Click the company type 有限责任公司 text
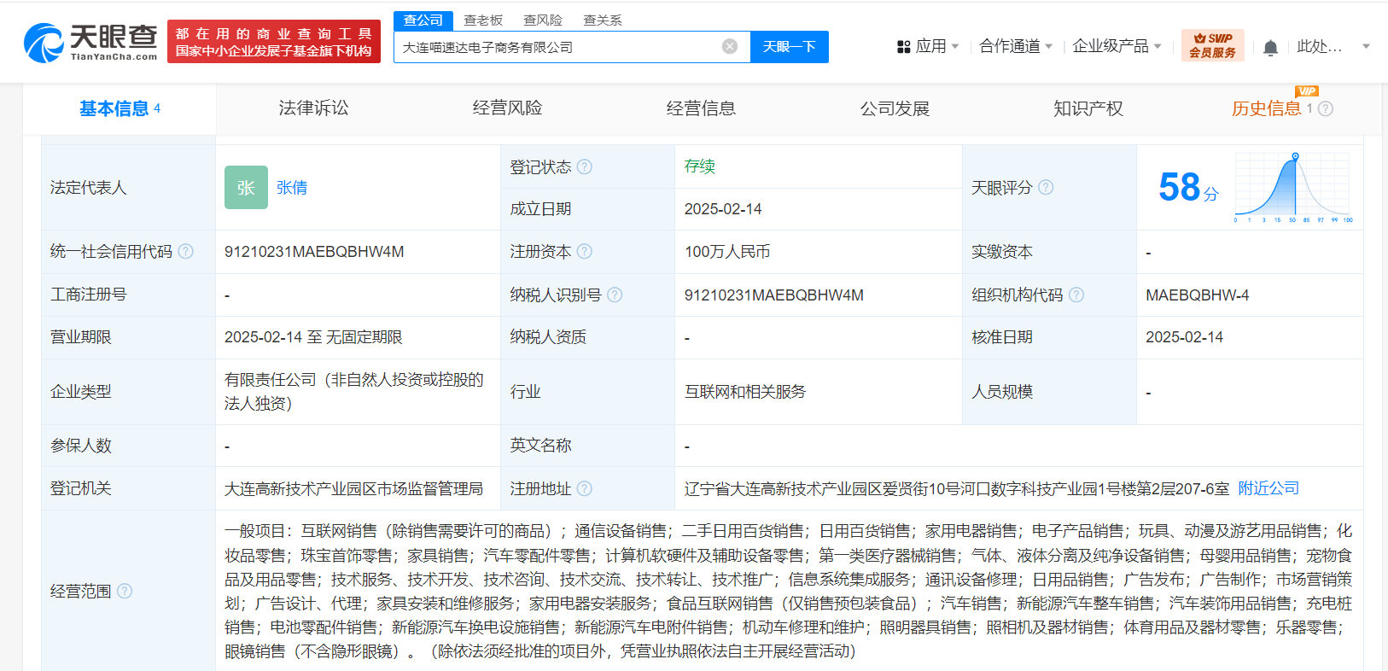The width and height of the screenshot is (1388, 671). pyautogui.click(x=353, y=391)
